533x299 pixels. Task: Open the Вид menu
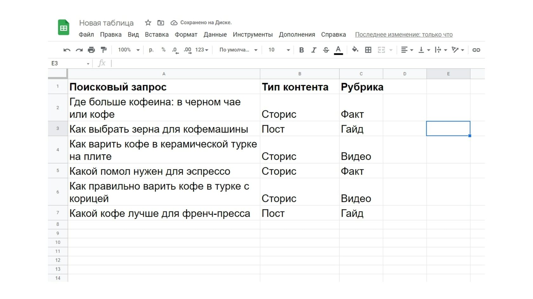(x=133, y=34)
